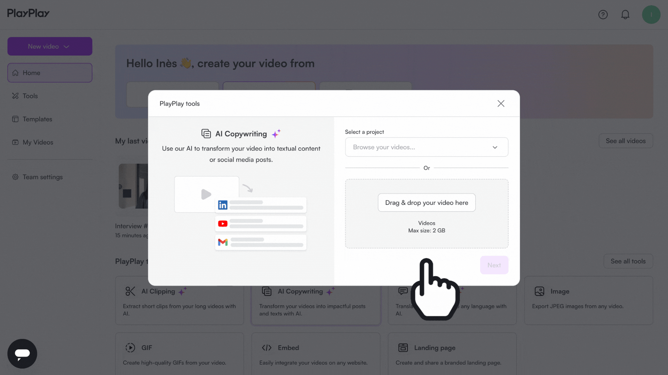Click the Home house icon in sidebar
Screen dimensions: 668x375
coord(15,73)
